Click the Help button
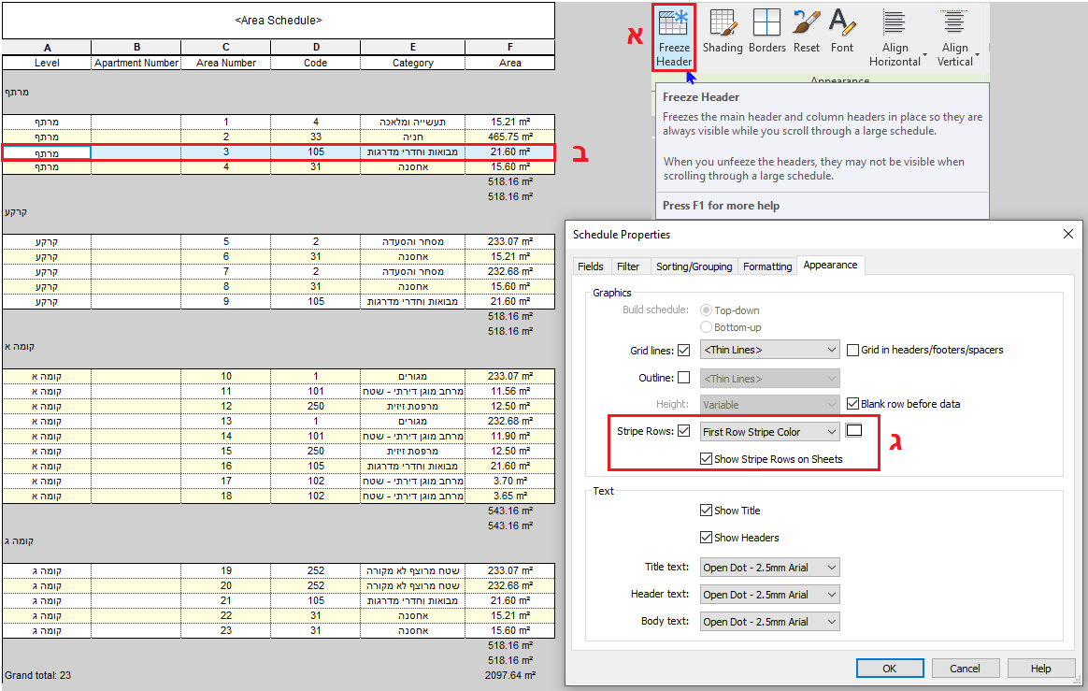 tap(1041, 668)
